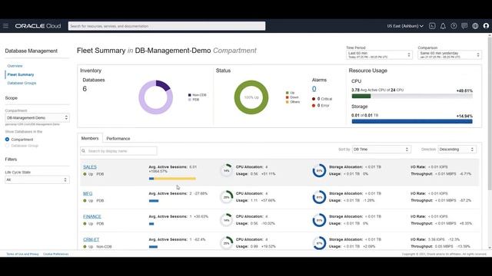The height and width of the screenshot is (276, 492).
Task: Open the user profile avatar
Action: [x=486, y=26]
